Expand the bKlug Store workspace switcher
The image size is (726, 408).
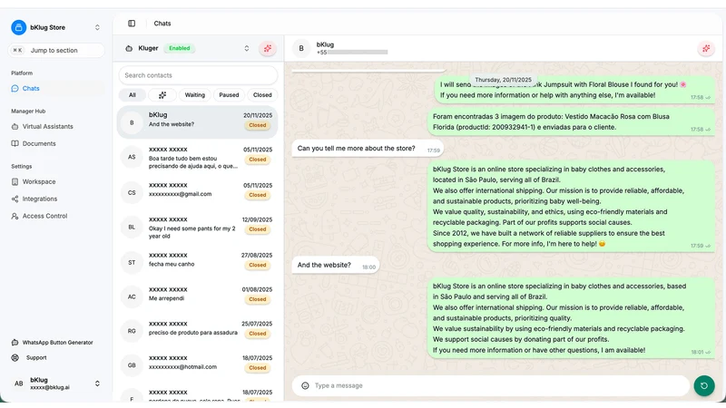point(97,27)
